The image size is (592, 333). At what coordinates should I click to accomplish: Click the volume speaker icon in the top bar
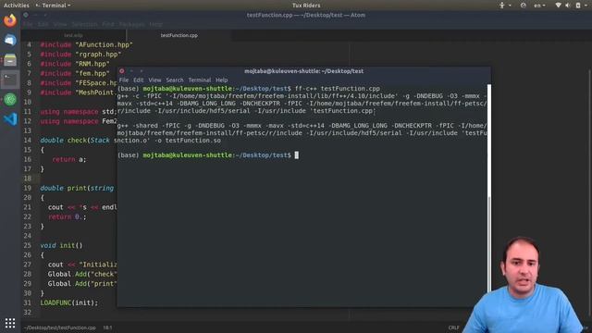click(568, 6)
